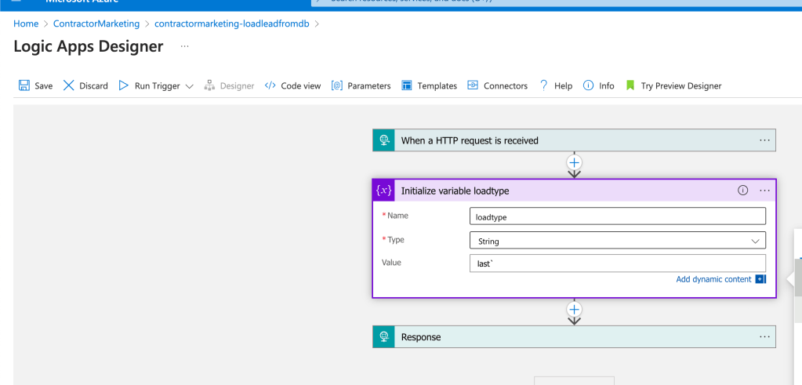Click the info icon on Initialize variable card
The width and height of the screenshot is (802, 385).
(x=742, y=191)
